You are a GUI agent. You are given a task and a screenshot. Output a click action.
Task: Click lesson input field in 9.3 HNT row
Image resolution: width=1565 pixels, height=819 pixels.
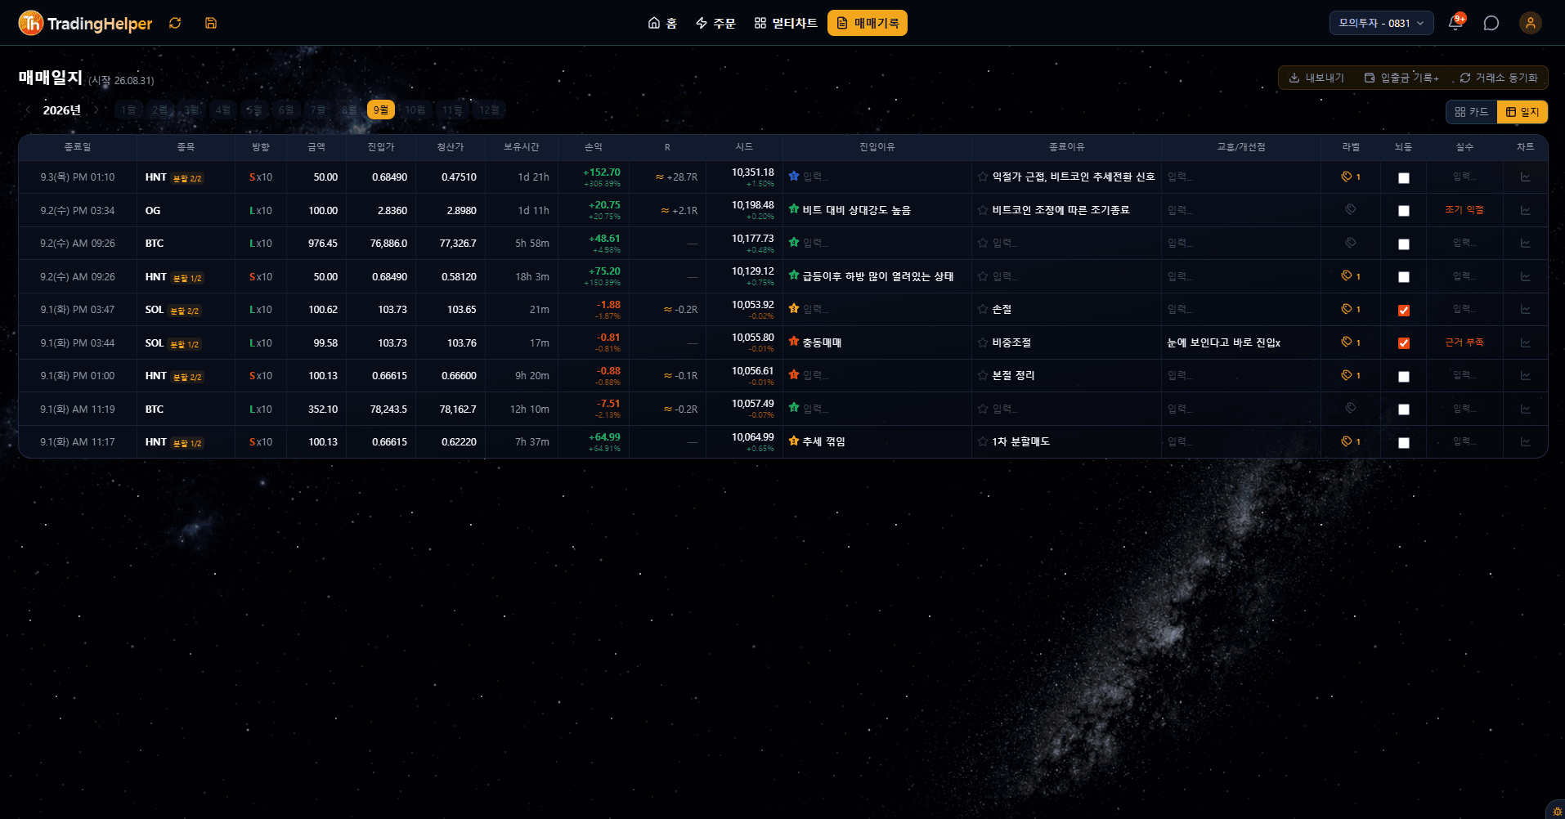pos(1240,177)
